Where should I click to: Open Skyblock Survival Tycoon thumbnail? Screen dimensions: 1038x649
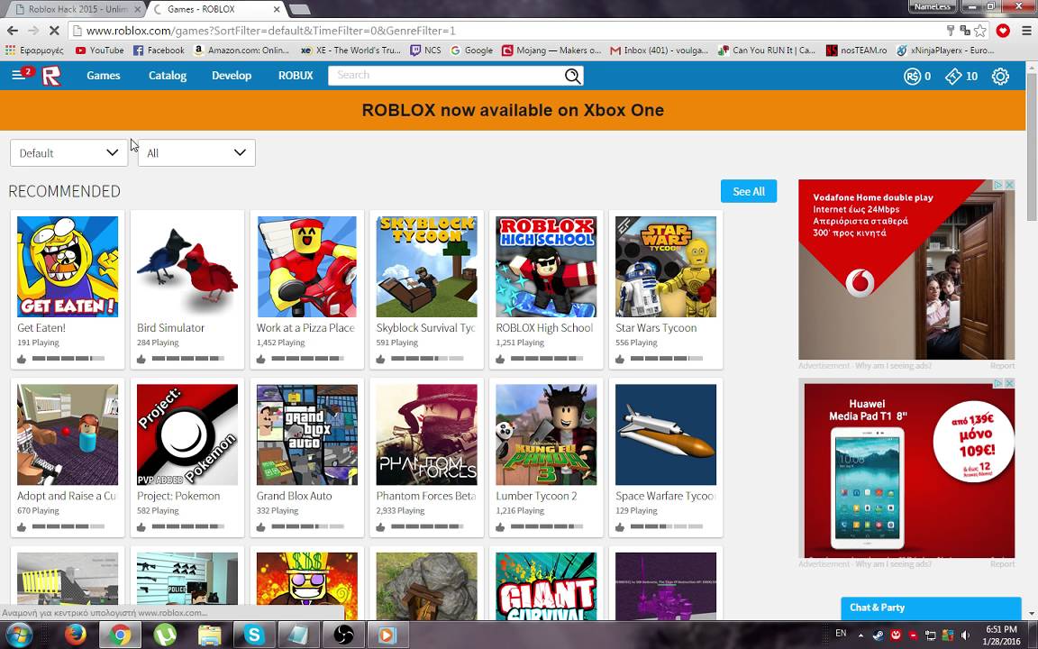[426, 267]
